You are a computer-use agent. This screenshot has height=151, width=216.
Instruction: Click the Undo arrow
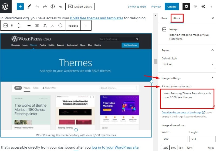tap(37, 6)
